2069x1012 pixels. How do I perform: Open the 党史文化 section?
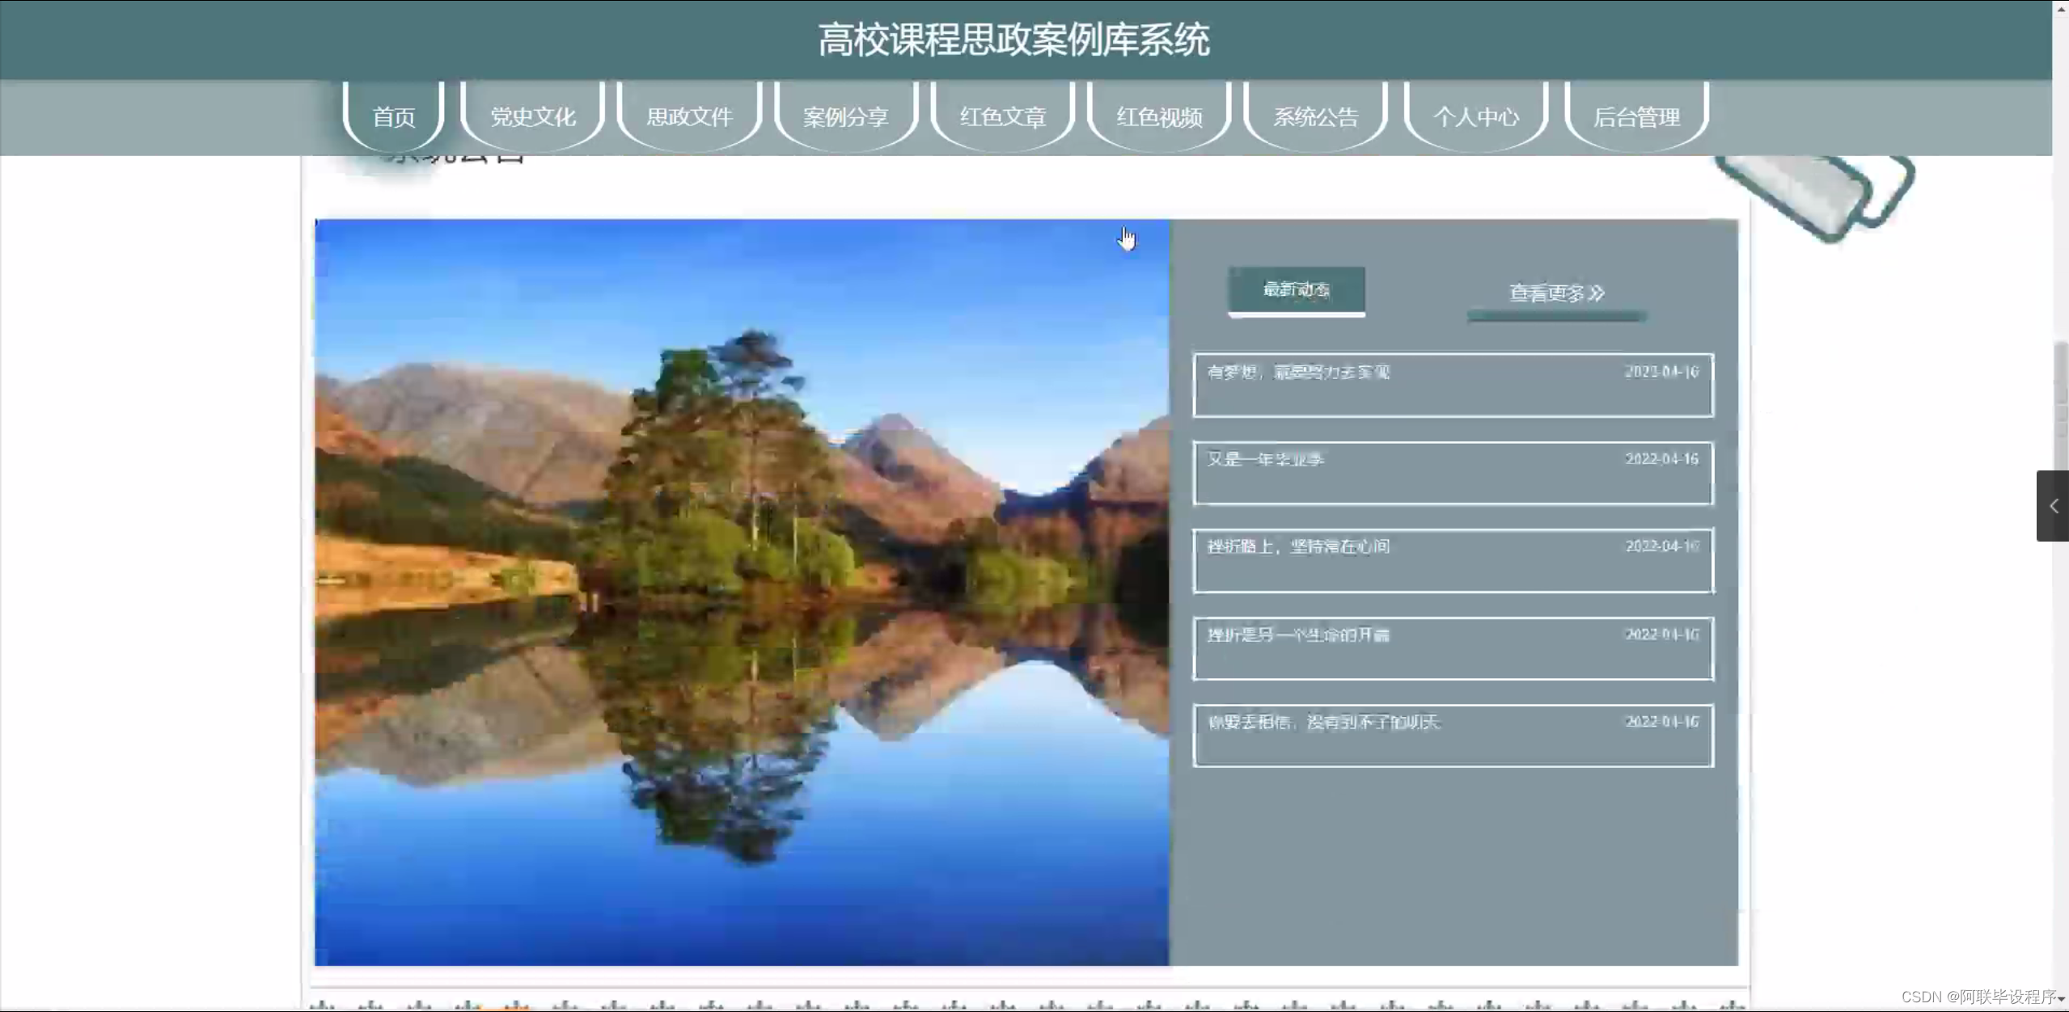pos(531,117)
